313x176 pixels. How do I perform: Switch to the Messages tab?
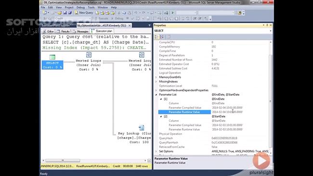80,31
